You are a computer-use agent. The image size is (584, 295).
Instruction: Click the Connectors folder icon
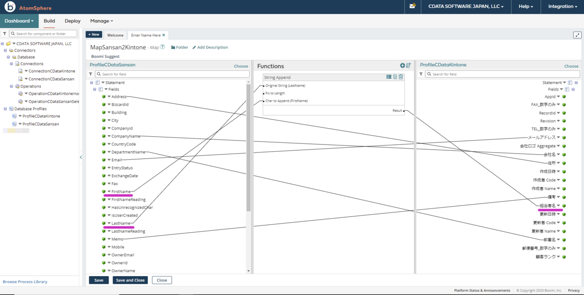point(11,50)
